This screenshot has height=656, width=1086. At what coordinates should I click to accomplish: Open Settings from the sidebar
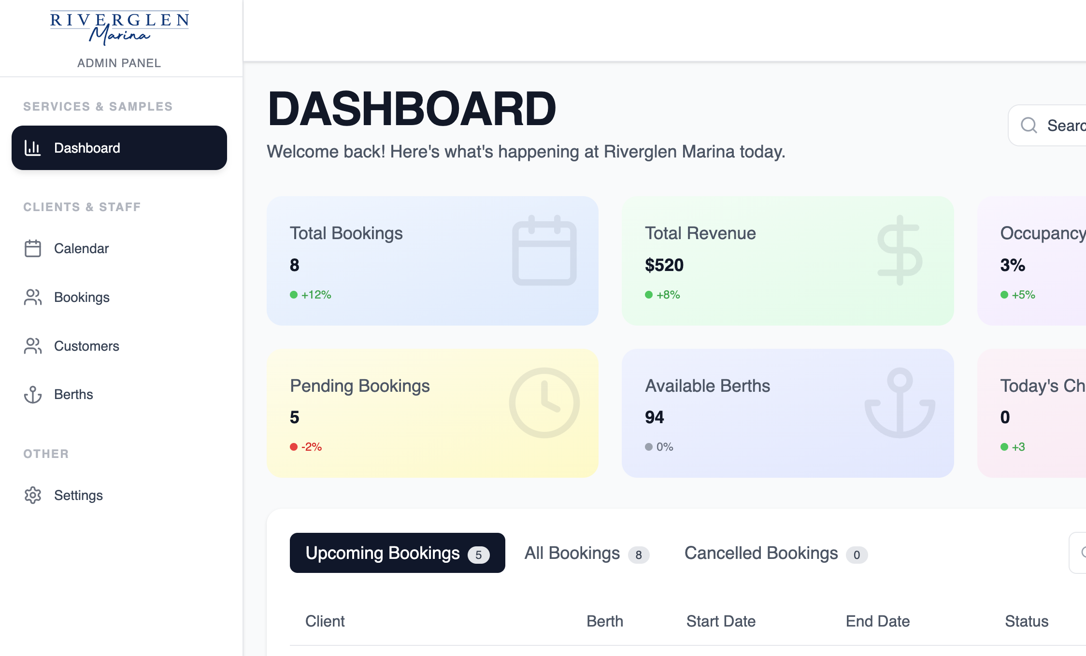(119, 495)
